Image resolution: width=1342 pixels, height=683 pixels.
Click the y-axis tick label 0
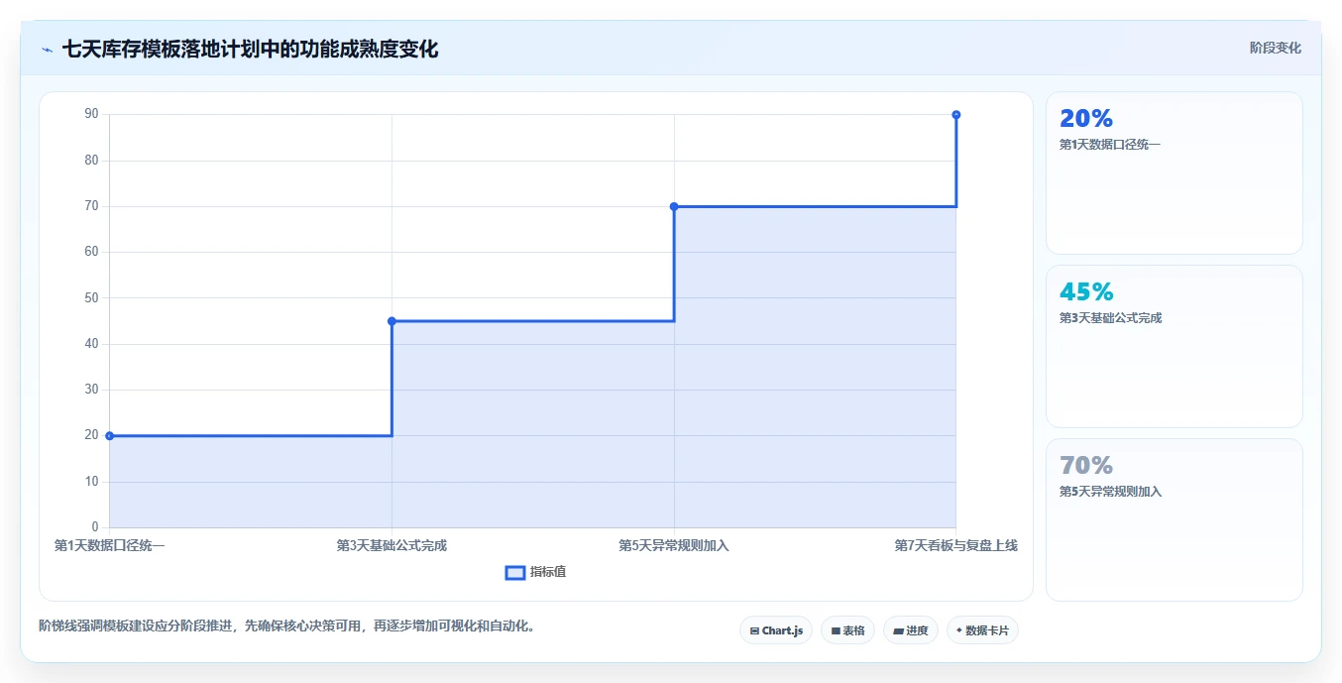tap(95, 527)
